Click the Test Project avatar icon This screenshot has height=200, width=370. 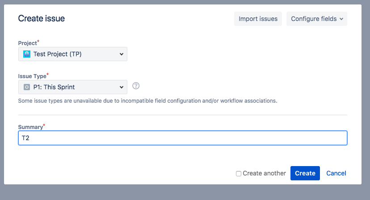click(x=27, y=54)
